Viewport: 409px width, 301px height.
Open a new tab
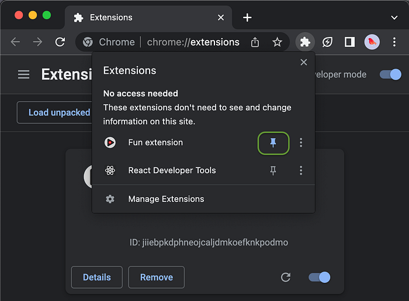[x=247, y=17]
